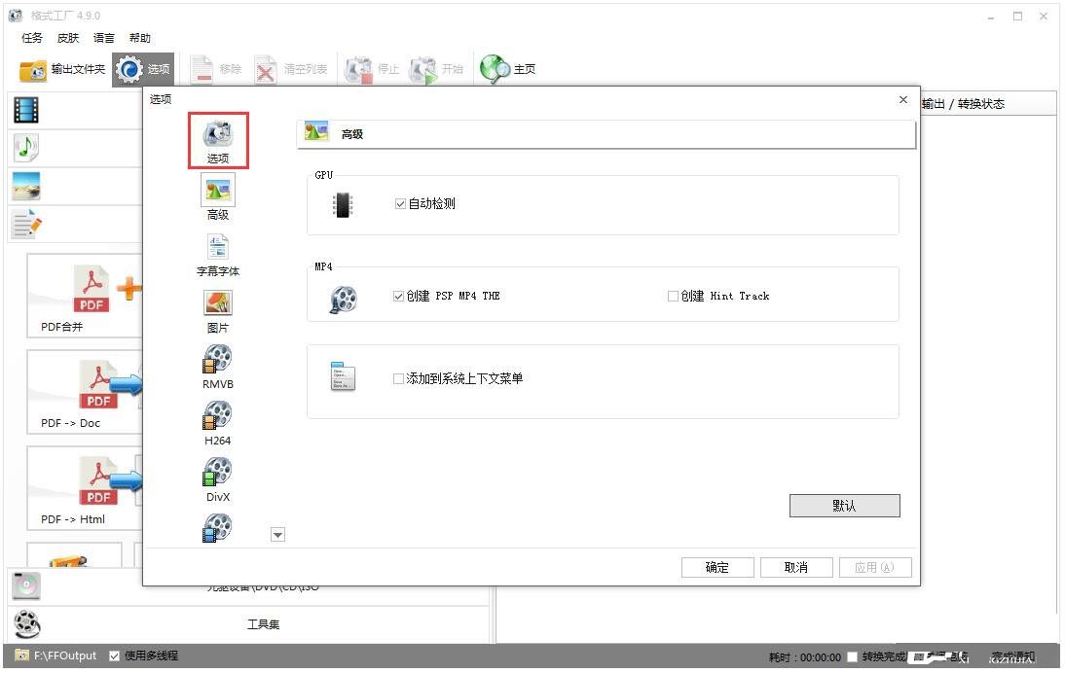This screenshot has height=673, width=1065.
Task: Click the 清空列表 clear list icon
Action: point(266,70)
